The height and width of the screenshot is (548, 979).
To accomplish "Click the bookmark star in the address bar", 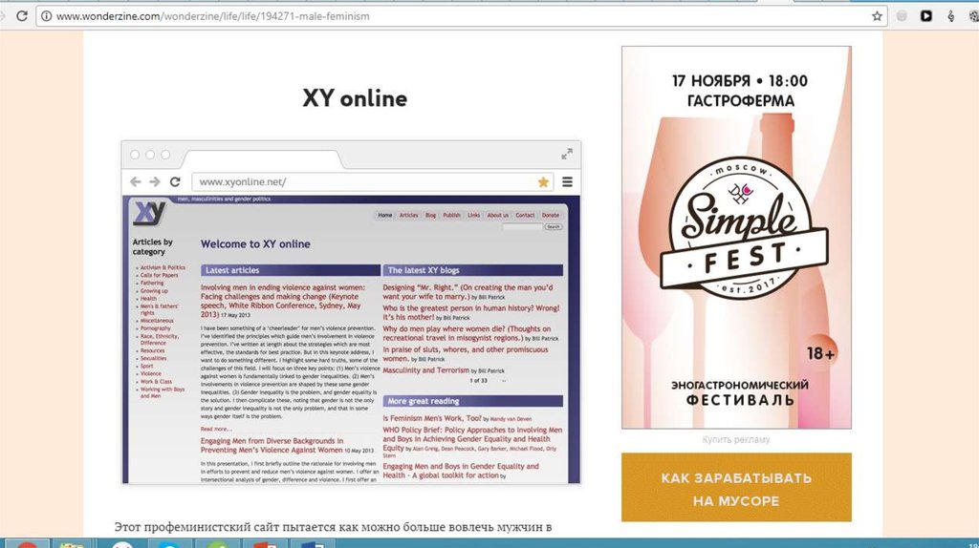I will [x=877, y=16].
